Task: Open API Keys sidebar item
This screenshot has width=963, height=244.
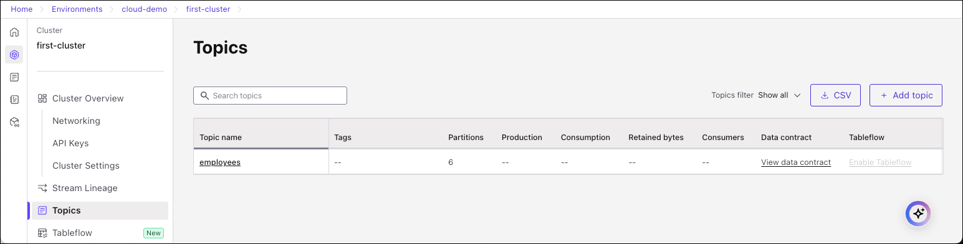Action: (x=70, y=143)
